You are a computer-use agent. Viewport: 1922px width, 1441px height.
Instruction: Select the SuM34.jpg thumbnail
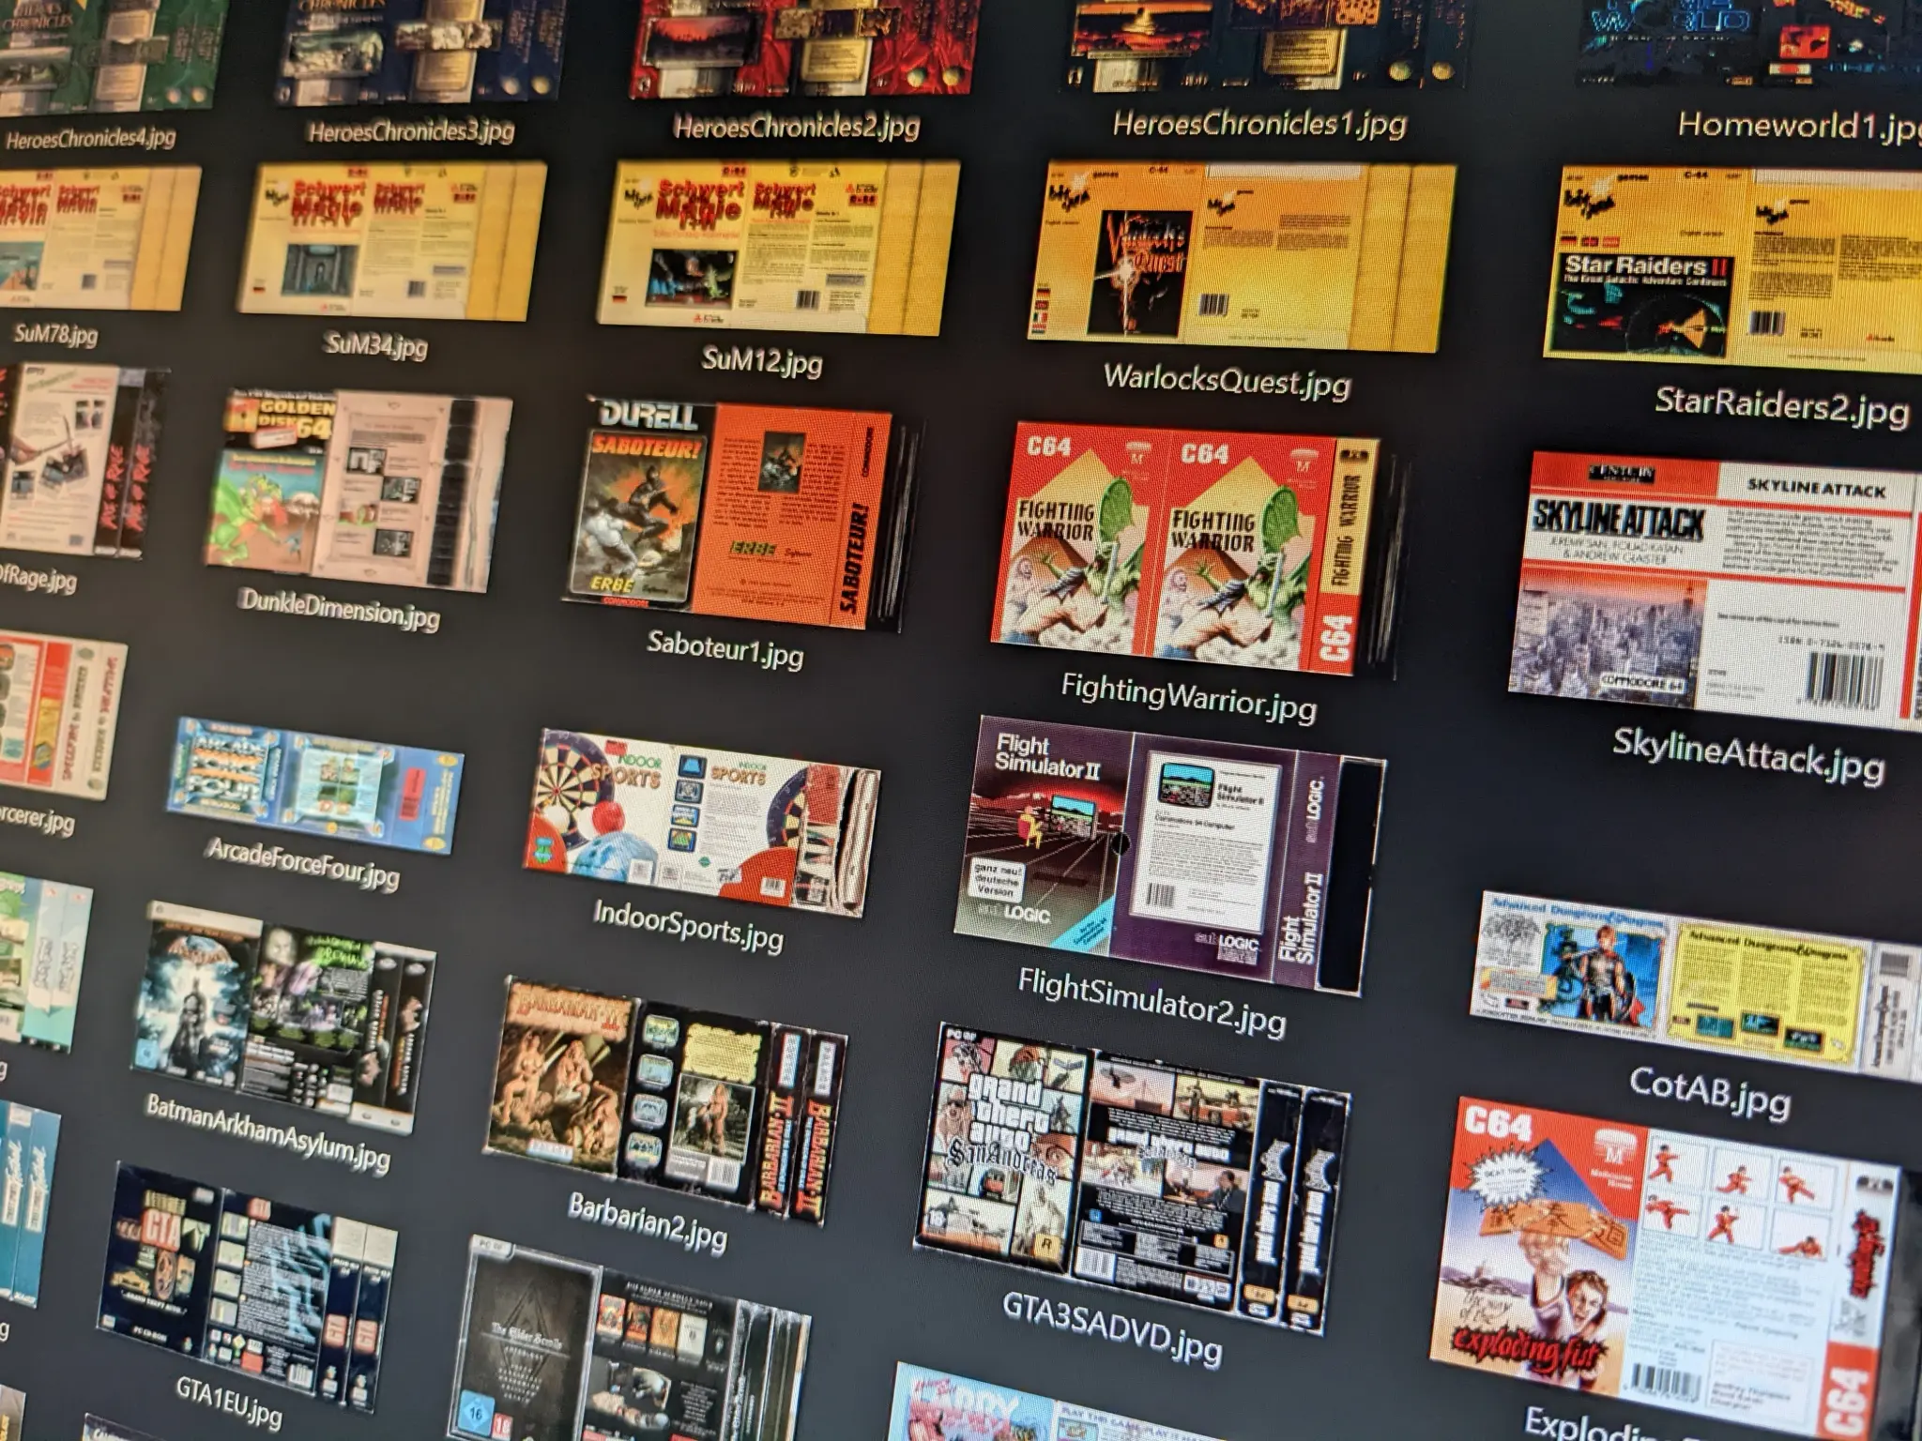390,242
